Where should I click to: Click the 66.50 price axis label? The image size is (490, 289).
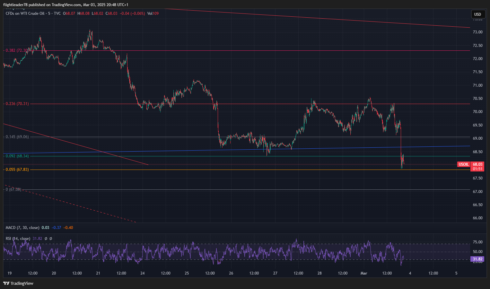click(x=477, y=205)
